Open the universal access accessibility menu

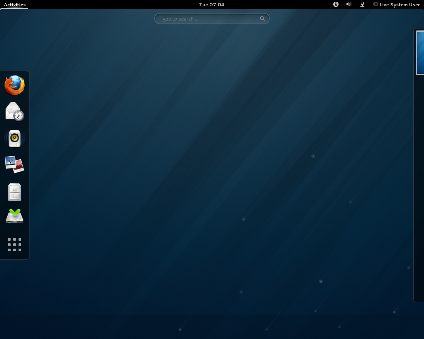tap(336, 4)
